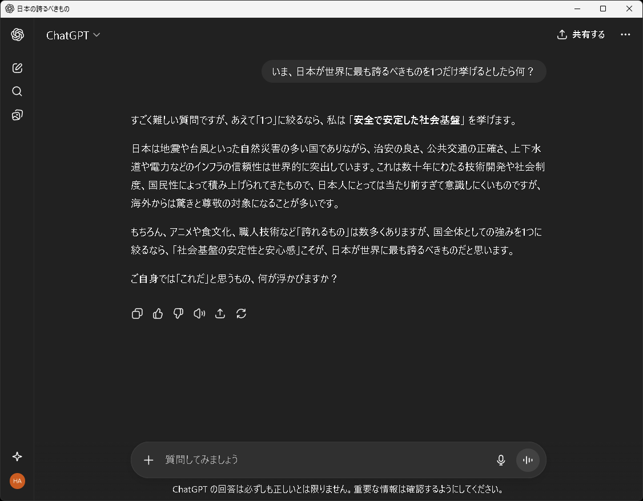Share the ChatGPT response

tap(220, 313)
